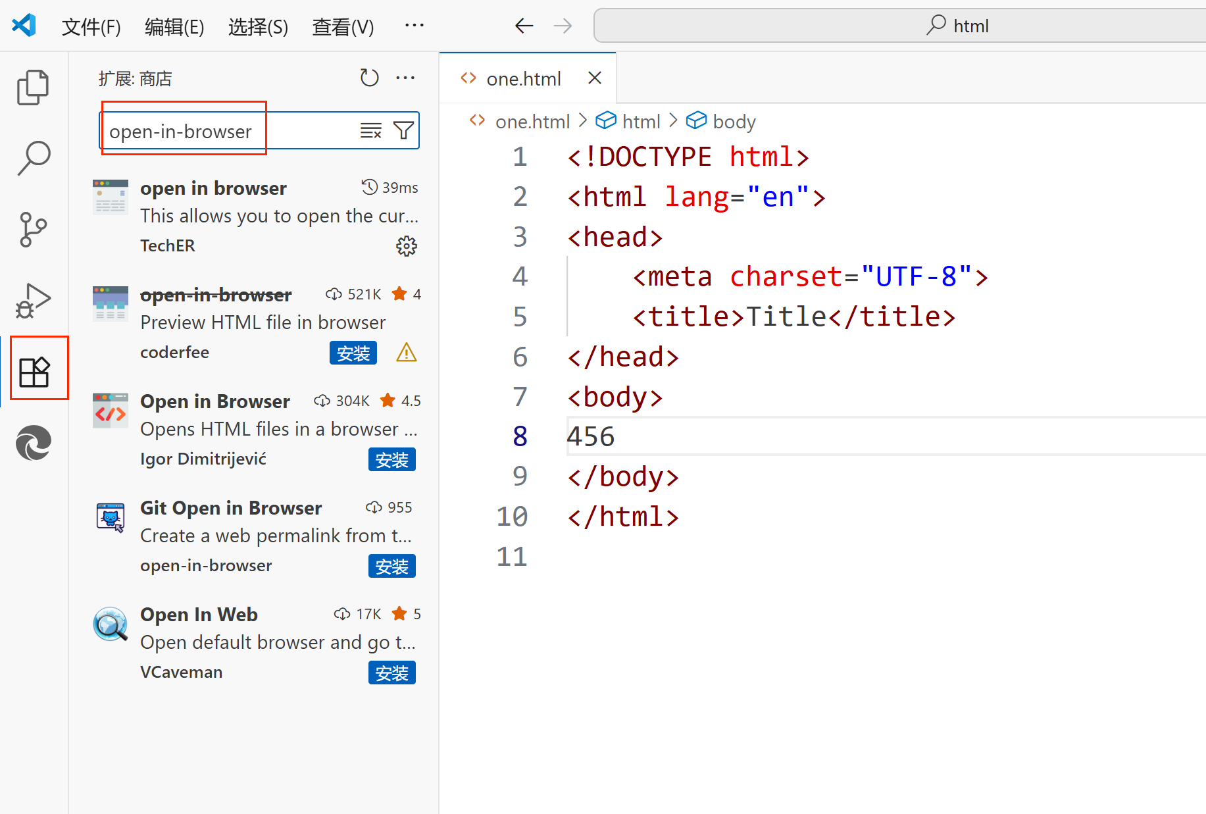
Task: Open Microsoft Edge Tools icon in activity bar
Action: pyautogui.click(x=34, y=443)
